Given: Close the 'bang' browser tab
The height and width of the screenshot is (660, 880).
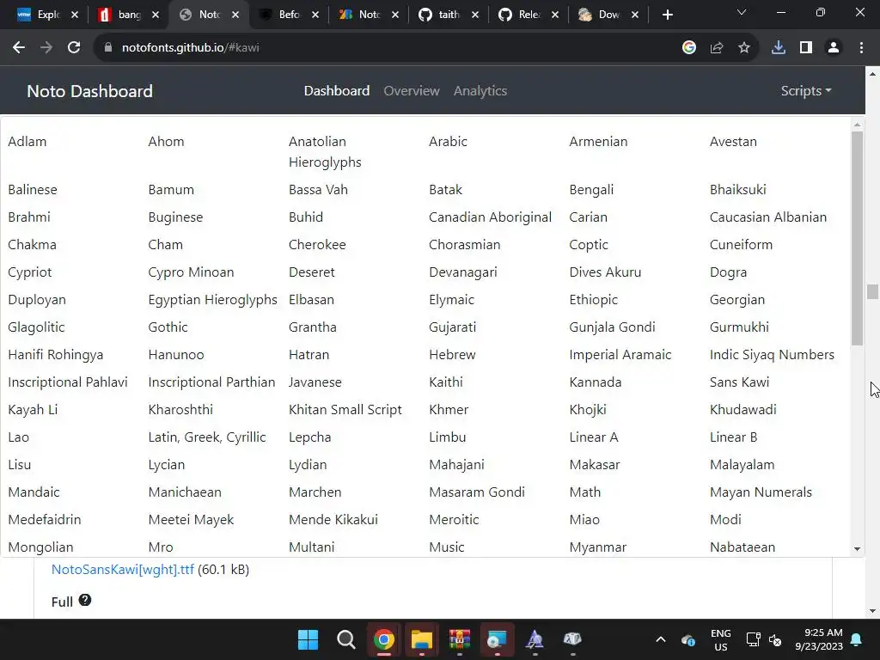Looking at the screenshot, I should (x=156, y=15).
